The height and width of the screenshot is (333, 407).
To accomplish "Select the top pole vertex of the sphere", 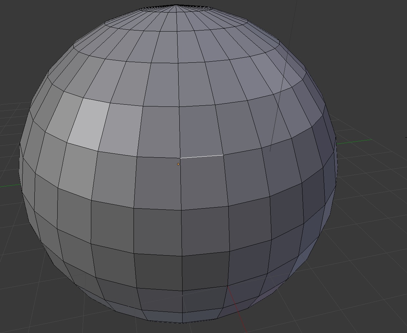I will [x=176, y=5].
